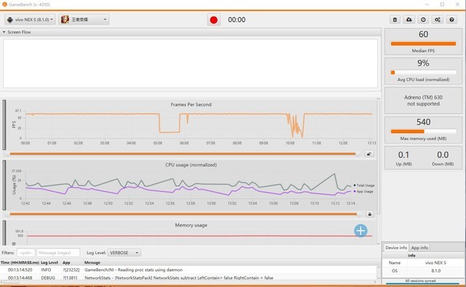Viewport: 466px width, 287px height.
Task: Start recording with the red record button
Action: click(213, 20)
